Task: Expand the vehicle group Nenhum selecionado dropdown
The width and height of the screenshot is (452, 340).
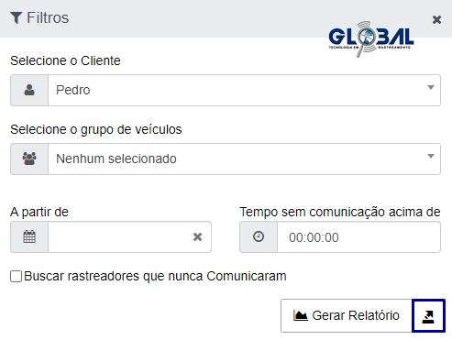Action: pos(244,159)
